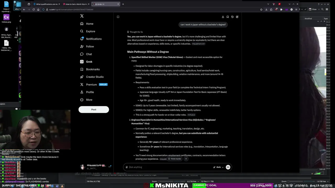Image resolution: width=335 pixels, height=188 pixels.
Task: Open Follow in X sidebar
Action: (87, 46)
